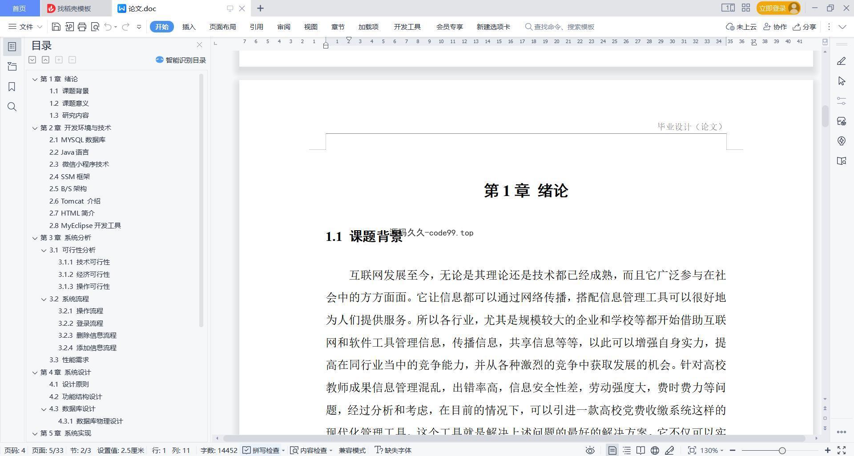The image size is (854, 456).
Task: Open the 130% zoom level dropdown
Action: 712,450
